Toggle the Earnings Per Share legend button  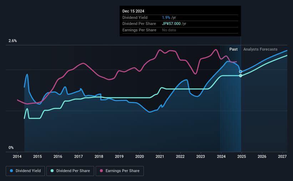coord(120,171)
